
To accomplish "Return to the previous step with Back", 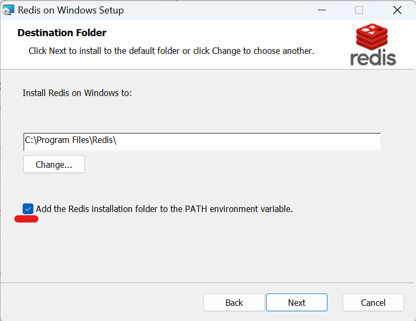I will [x=234, y=303].
